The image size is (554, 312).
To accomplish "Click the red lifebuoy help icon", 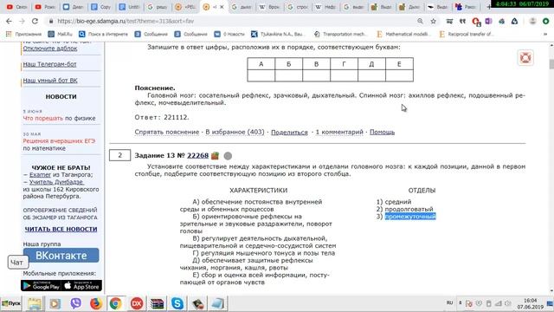I will [525, 58].
